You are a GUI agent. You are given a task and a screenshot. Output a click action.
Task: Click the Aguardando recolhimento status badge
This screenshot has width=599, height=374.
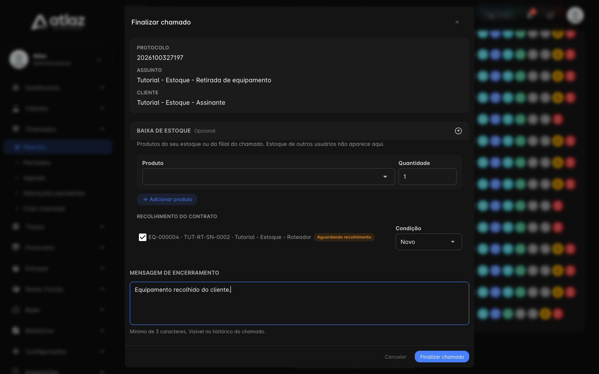tap(344, 237)
